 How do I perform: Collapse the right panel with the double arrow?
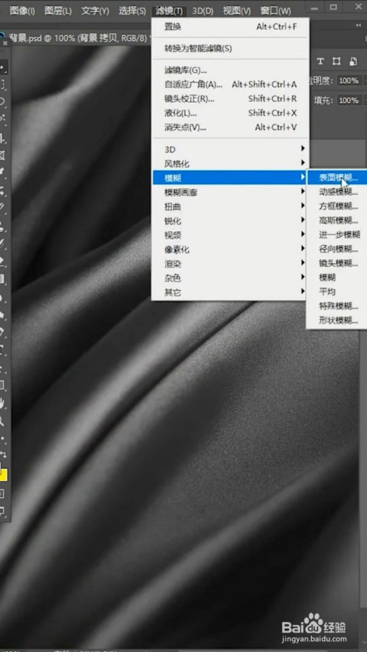pos(358,26)
